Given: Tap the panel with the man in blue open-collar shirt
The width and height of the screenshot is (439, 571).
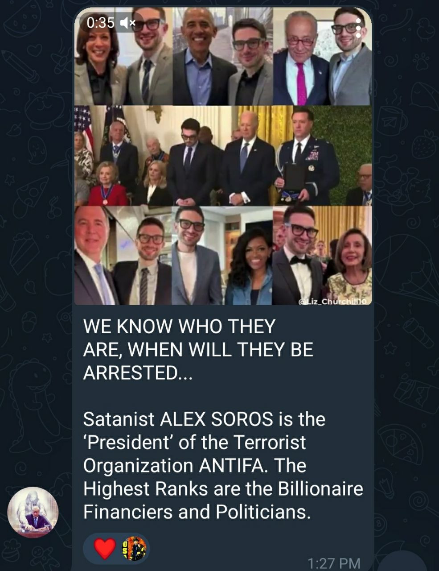Looking at the screenshot, I should [222, 56].
